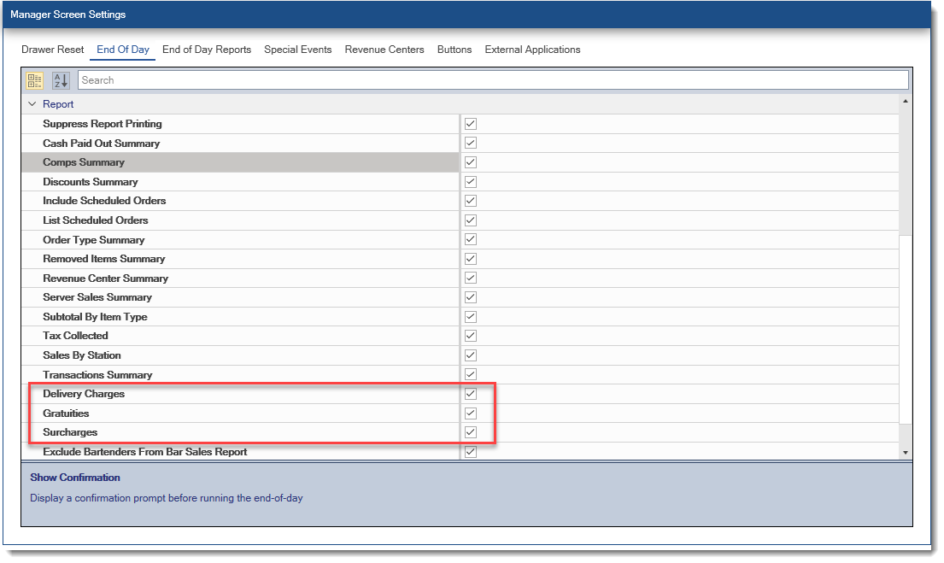944x563 pixels.
Task: Select the Exclude Bartenders From Bar Sales Report row
Action: coord(144,452)
